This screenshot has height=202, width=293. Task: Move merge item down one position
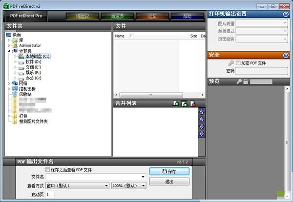pos(202,126)
